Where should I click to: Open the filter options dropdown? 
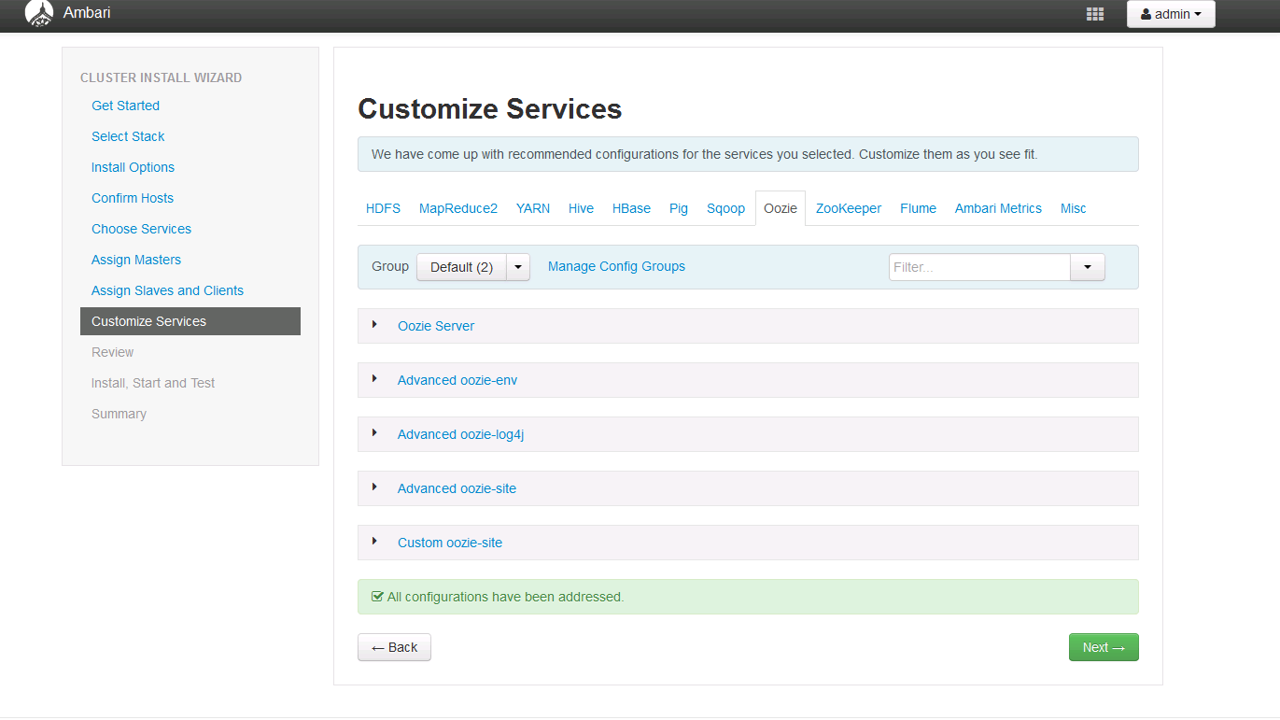click(1088, 267)
